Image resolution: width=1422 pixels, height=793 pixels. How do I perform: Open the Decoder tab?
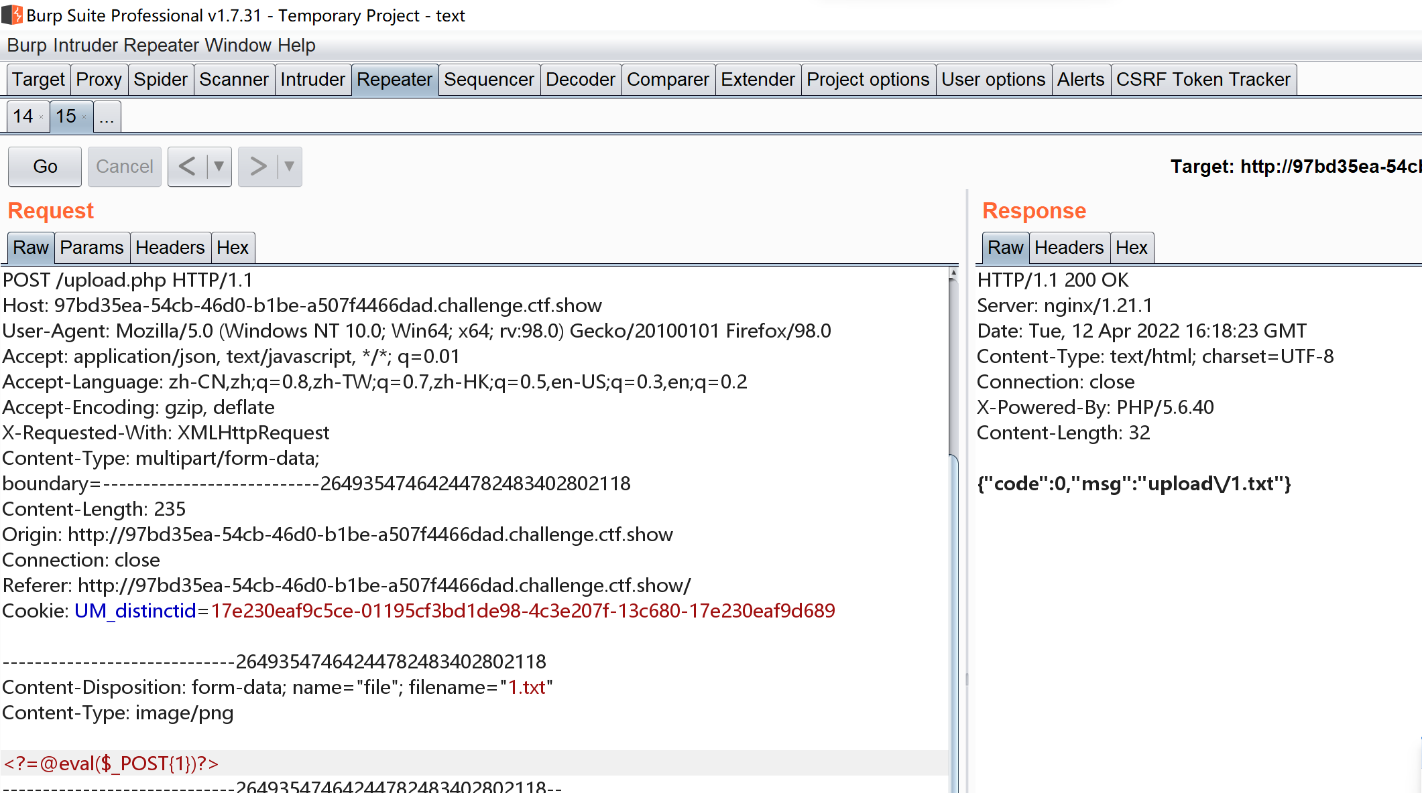pyautogui.click(x=580, y=80)
